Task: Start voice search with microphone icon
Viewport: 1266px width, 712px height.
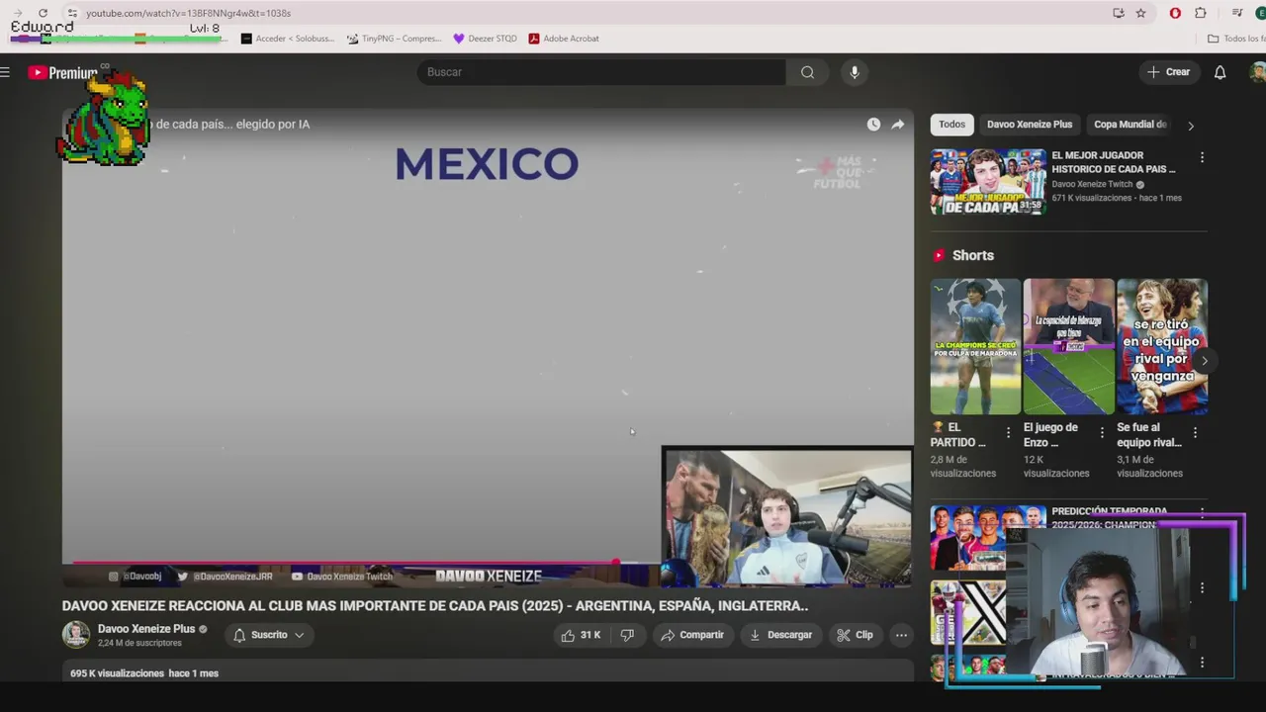Action: 855,72
